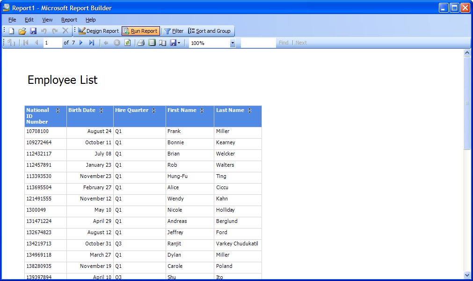Click the Filter button
The width and height of the screenshot is (473, 281).
[174, 31]
